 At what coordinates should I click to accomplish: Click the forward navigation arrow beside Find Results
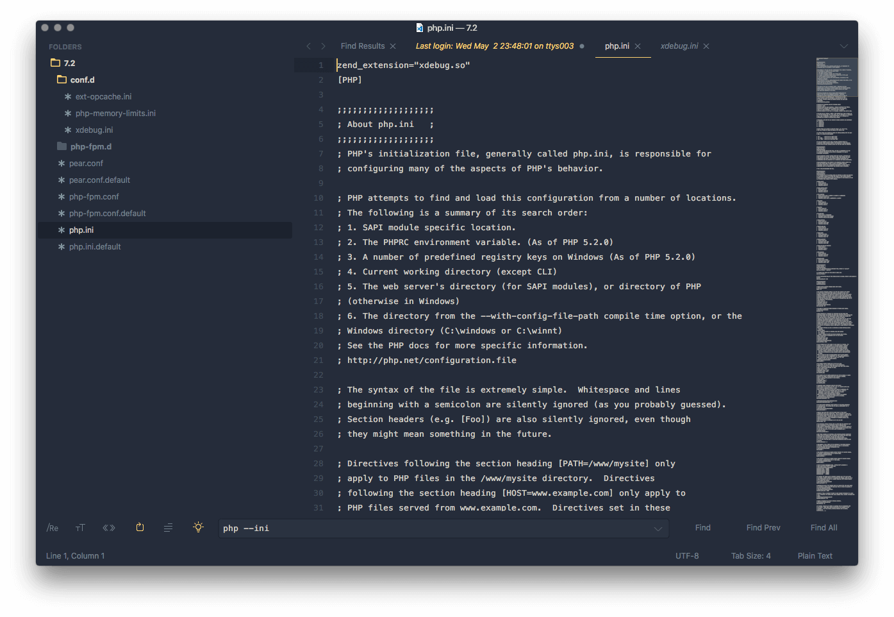[324, 46]
